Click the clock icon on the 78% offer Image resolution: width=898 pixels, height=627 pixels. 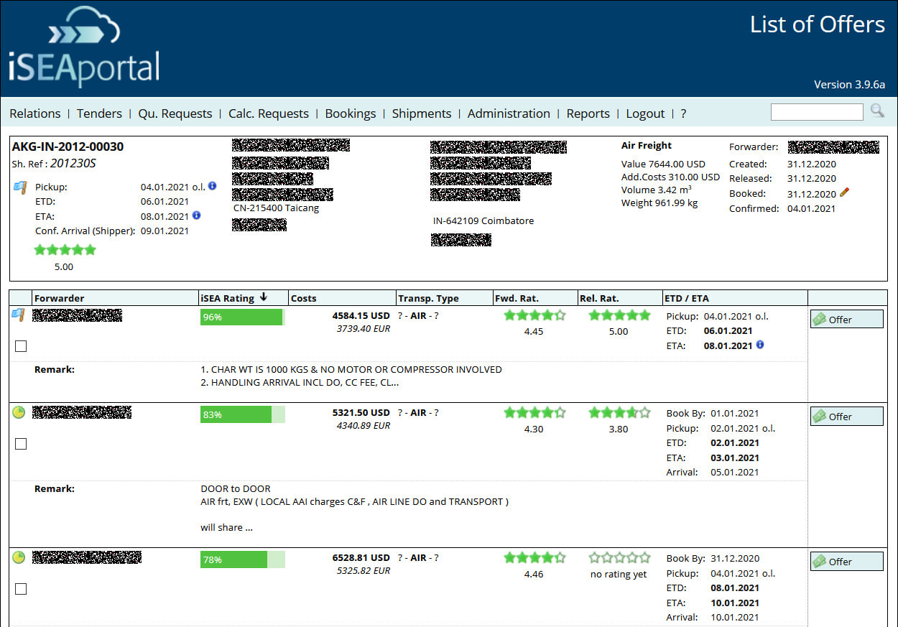[x=19, y=557]
